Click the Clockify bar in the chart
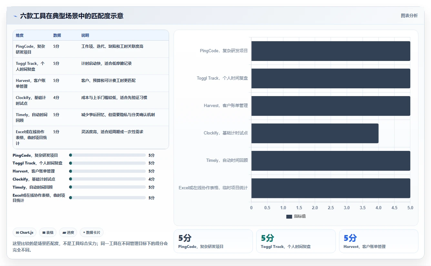 point(315,133)
